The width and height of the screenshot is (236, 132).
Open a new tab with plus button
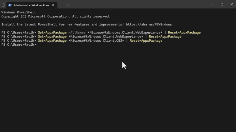62,5
